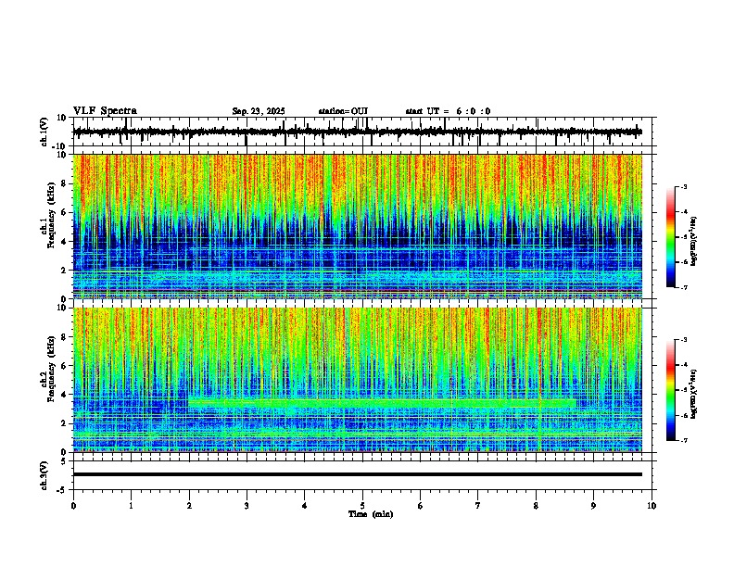This screenshot has height=567, width=734.
Task: Click the "ch.1(V)" waveform axis label
Action: [44, 132]
